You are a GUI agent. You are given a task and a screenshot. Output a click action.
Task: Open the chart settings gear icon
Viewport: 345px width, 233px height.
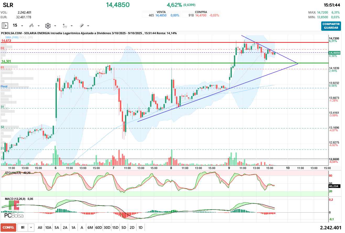pos(48,26)
